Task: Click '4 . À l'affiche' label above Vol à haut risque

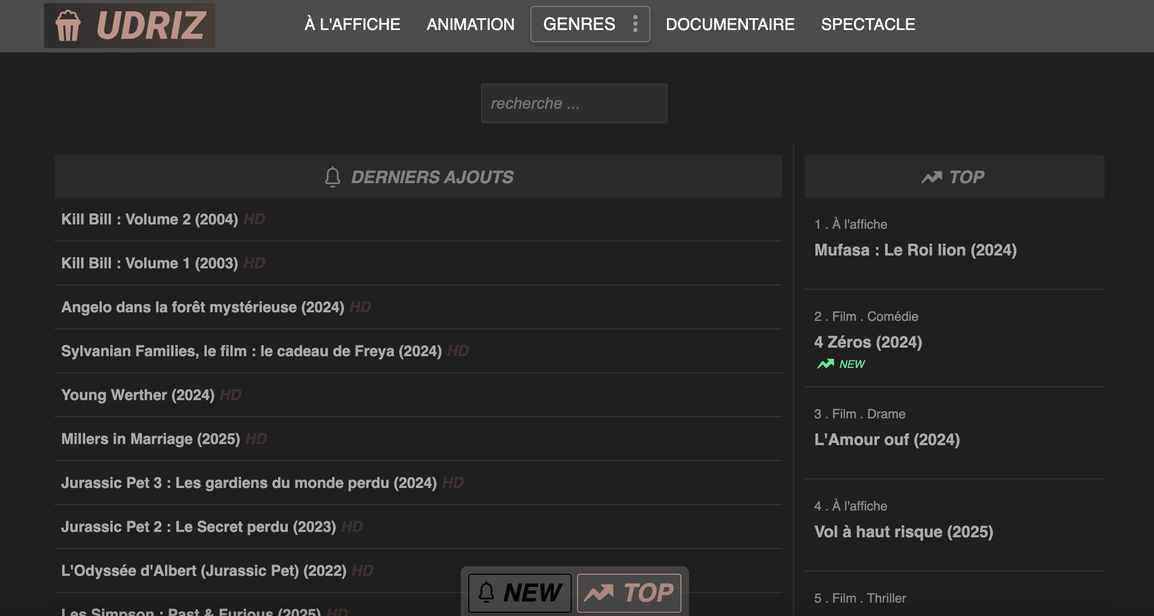Action: point(851,506)
